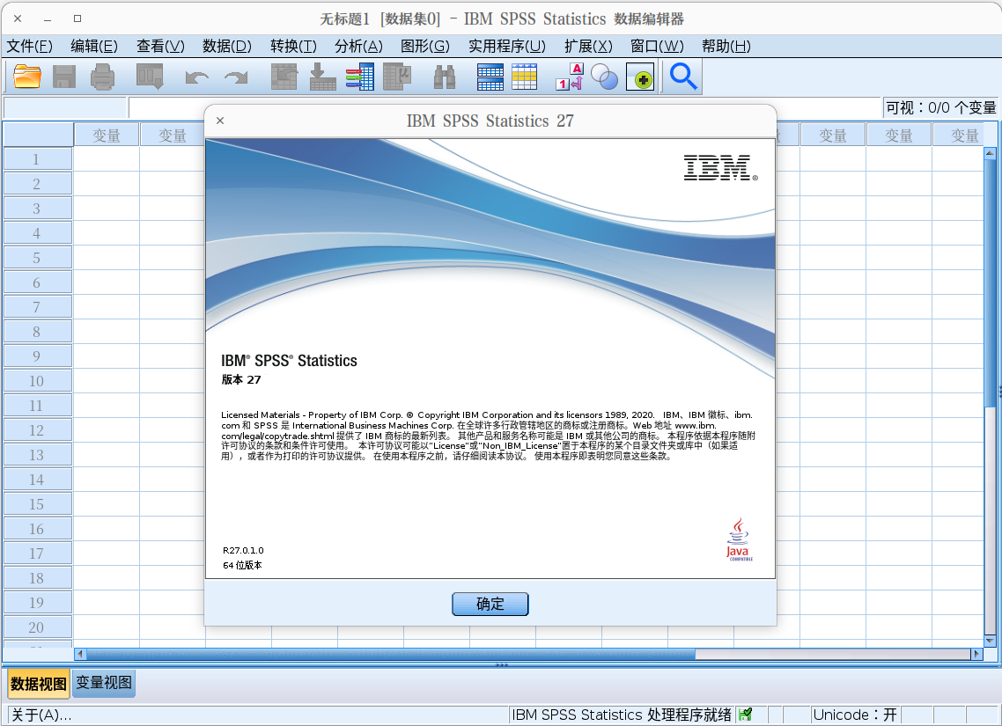Click the 可视：0/0 个变量 label

pyautogui.click(x=940, y=108)
